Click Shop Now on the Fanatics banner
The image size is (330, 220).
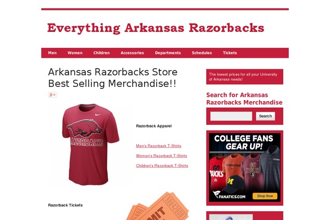tap(265, 196)
